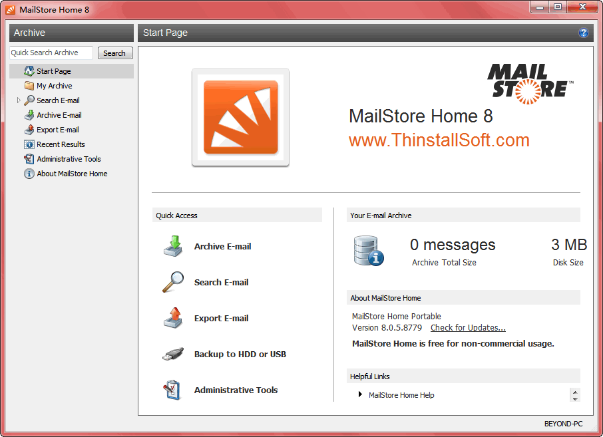Viewport: 603px width, 437px height.
Task: Click the large orange MailStore logo
Action: click(240, 117)
